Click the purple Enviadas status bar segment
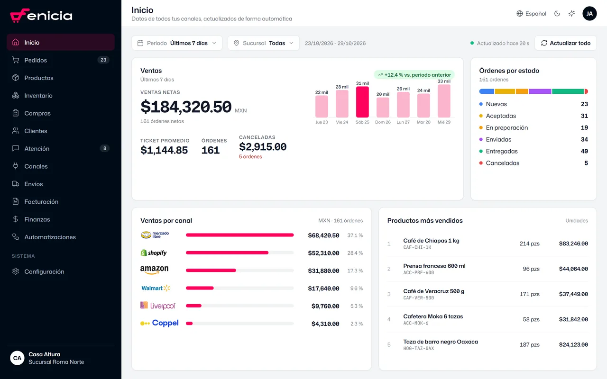The height and width of the screenshot is (379, 607). pyautogui.click(x=540, y=91)
